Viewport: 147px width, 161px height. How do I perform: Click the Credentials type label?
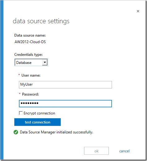tap(29, 55)
